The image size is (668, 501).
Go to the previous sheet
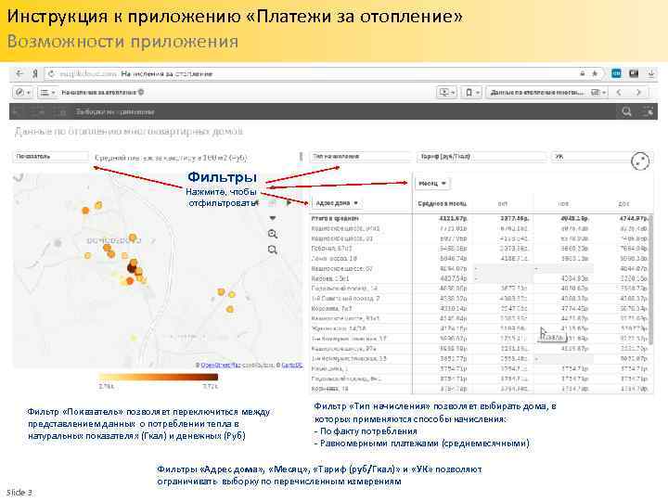pos(619,93)
